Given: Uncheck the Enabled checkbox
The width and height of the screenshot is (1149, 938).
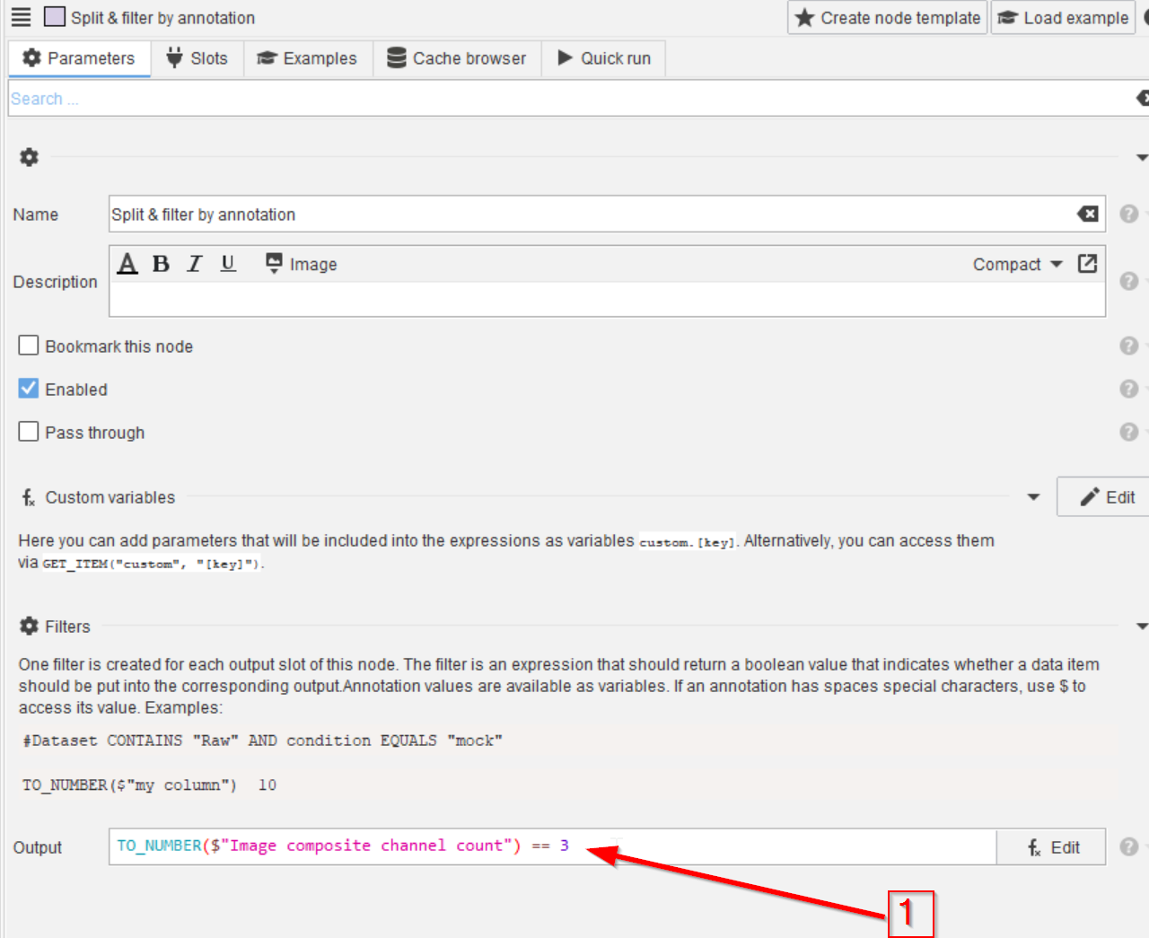Looking at the screenshot, I should point(29,389).
